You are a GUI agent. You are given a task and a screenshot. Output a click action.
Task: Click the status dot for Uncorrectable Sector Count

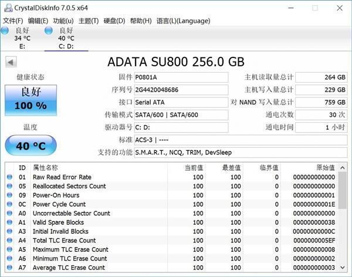pos(9,213)
